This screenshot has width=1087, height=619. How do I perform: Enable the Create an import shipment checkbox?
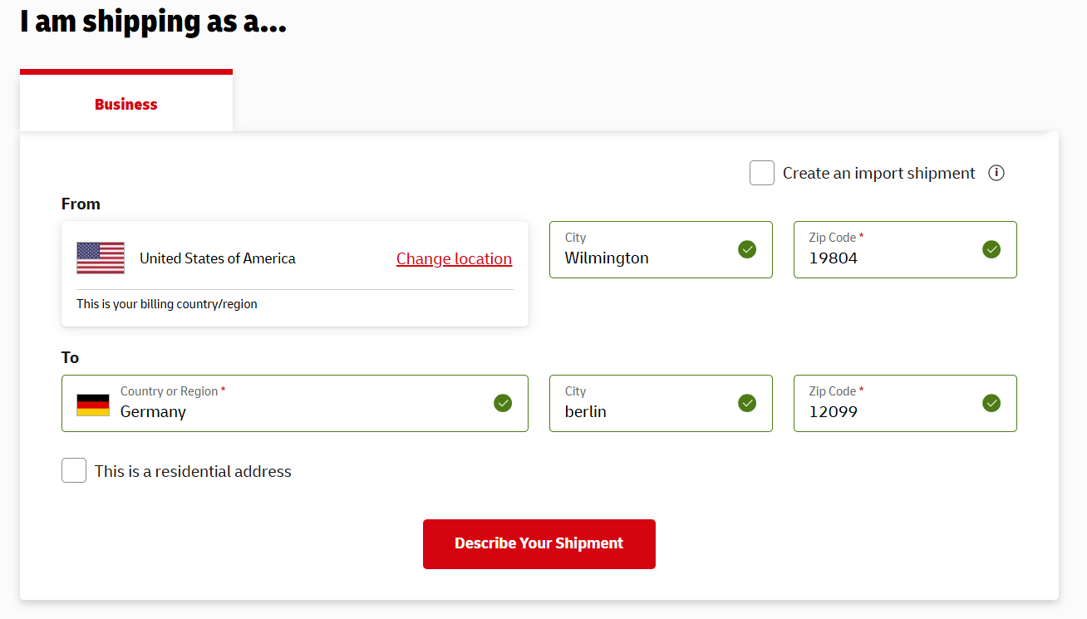click(x=762, y=173)
